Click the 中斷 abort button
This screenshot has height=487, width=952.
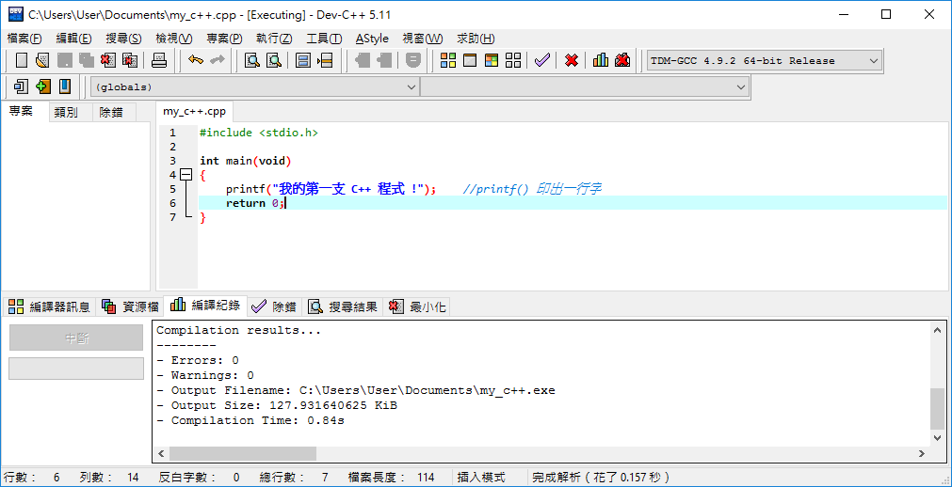pyautogui.click(x=76, y=338)
